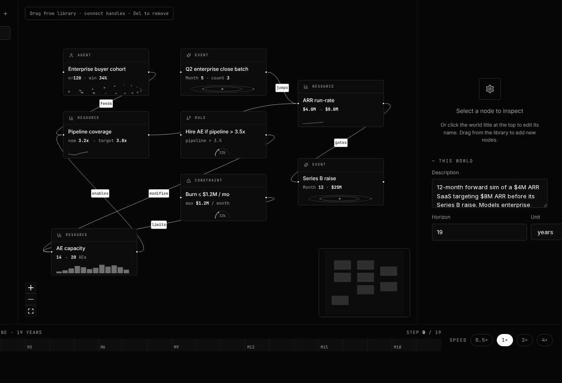Fit canvas view with the fullscreen icon
Viewport: 562px width, 383px height.
point(31,311)
